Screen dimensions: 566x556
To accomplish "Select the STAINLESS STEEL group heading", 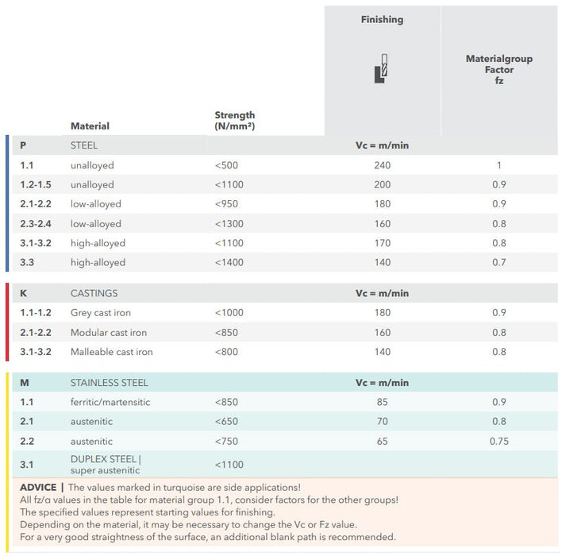I will [109, 383].
